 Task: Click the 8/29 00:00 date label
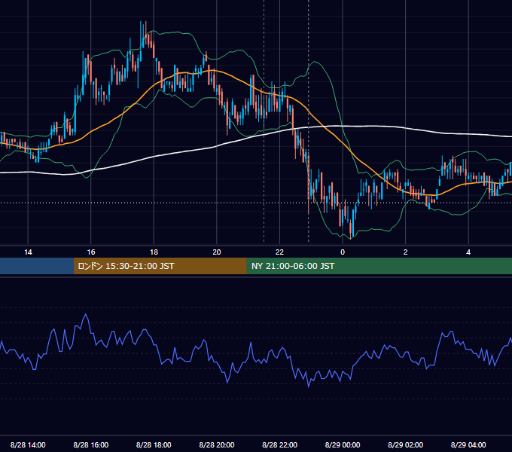(x=343, y=444)
